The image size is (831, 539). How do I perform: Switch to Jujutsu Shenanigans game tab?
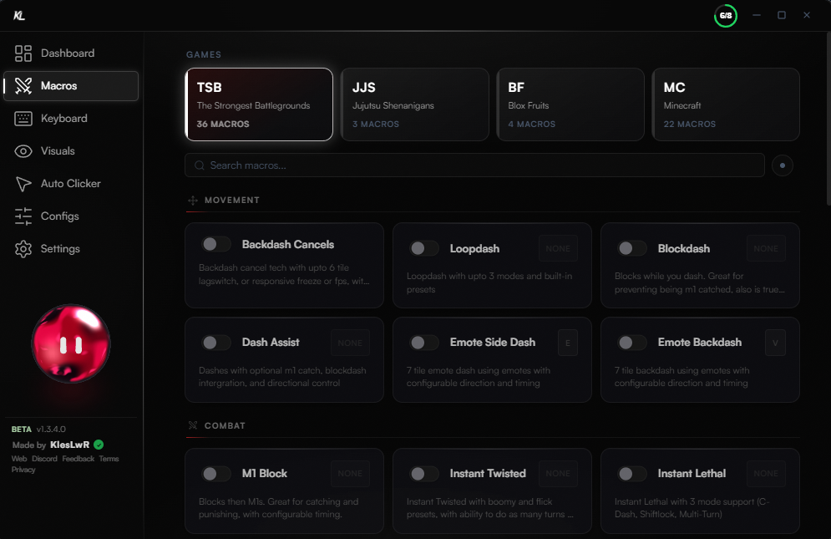pyautogui.click(x=415, y=104)
